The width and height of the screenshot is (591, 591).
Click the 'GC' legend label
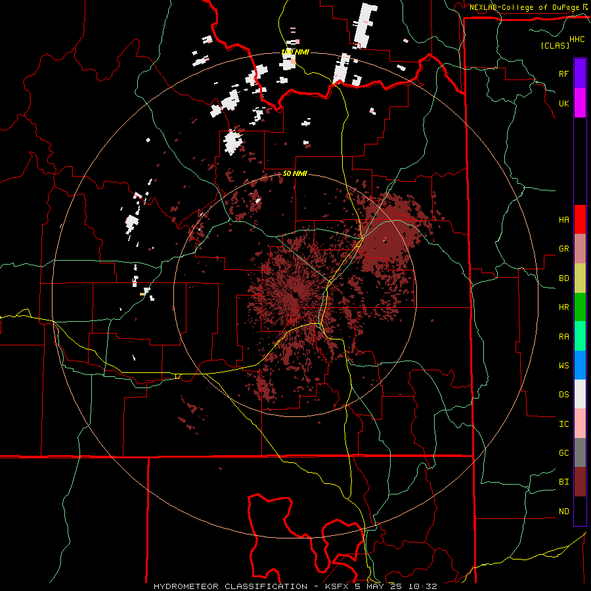[x=563, y=453]
